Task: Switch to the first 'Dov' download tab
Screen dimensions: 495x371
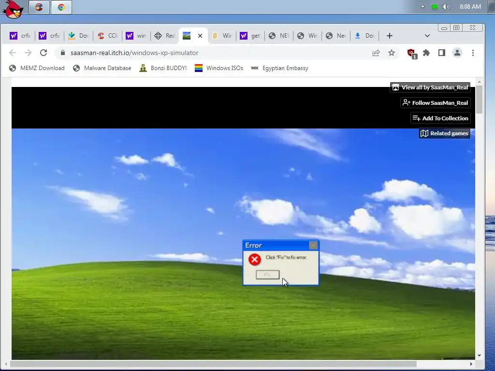Action: click(78, 36)
